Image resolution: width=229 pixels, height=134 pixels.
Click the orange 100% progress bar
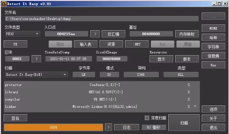(x=53, y=127)
